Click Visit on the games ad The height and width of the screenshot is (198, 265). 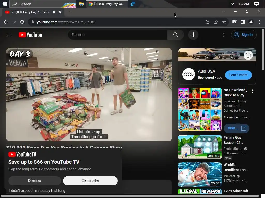click(x=237, y=128)
